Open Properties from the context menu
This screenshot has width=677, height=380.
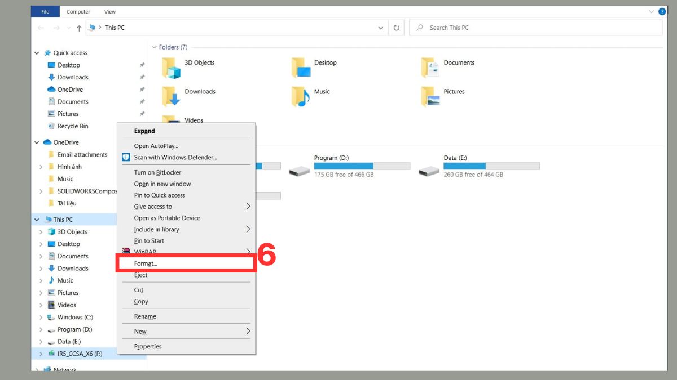(148, 346)
